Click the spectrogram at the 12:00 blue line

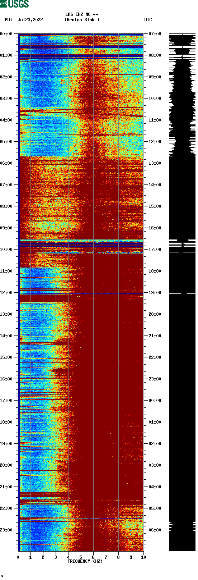[81, 294]
